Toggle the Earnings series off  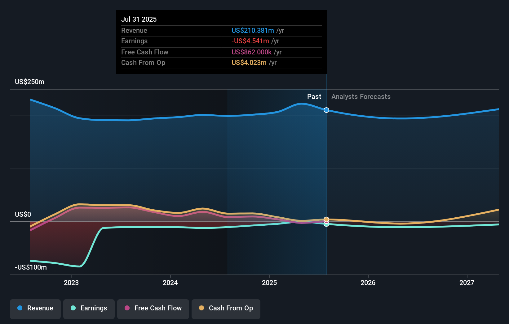pyautogui.click(x=89, y=309)
